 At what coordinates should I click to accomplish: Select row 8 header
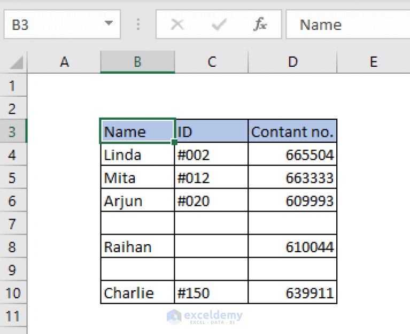point(13,246)
